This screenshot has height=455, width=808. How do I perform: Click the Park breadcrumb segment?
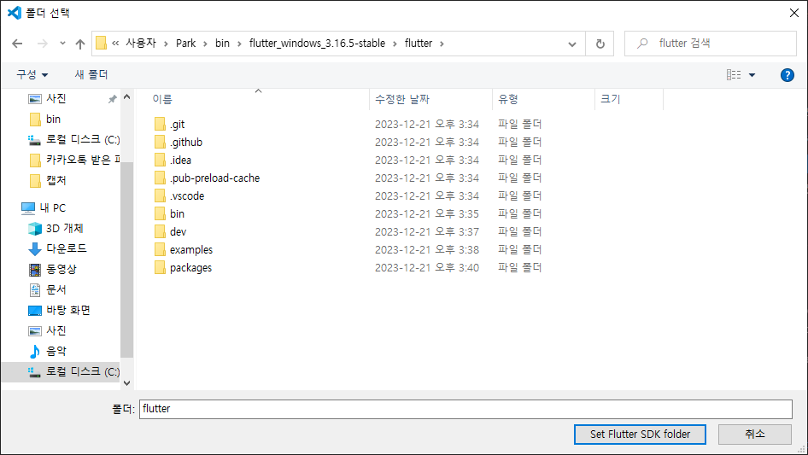(185, 44)
